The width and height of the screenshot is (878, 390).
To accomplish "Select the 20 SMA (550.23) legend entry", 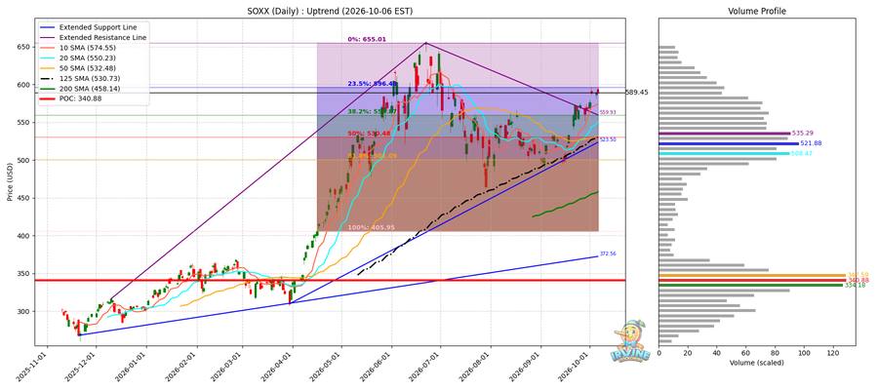I will (85, 58).
